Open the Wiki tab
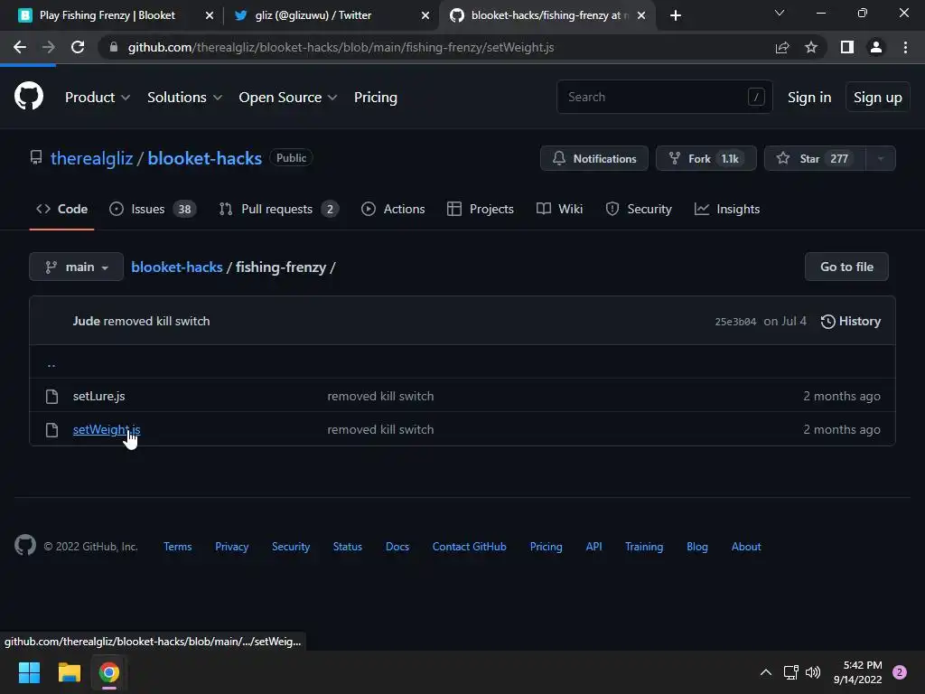925x694 pixels. [559, 209]
